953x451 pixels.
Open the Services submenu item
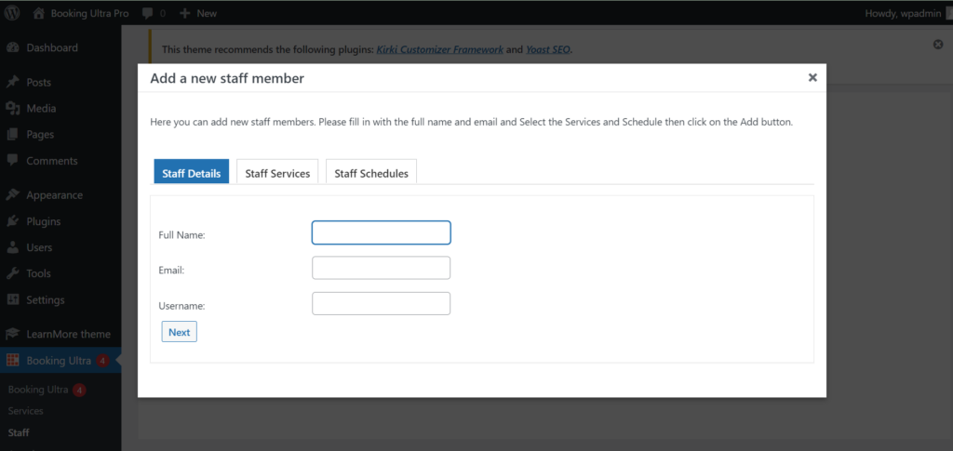pos(25,411)
